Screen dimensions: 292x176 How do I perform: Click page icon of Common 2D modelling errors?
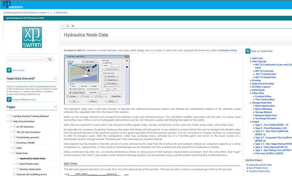[x=14, y=174]
